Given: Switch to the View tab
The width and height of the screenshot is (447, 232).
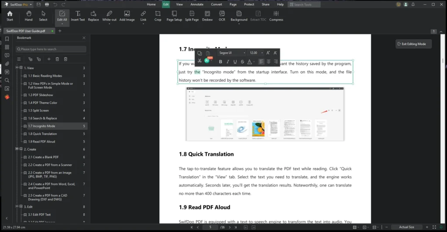Looking at the screenshot, I should click(179, 4).
